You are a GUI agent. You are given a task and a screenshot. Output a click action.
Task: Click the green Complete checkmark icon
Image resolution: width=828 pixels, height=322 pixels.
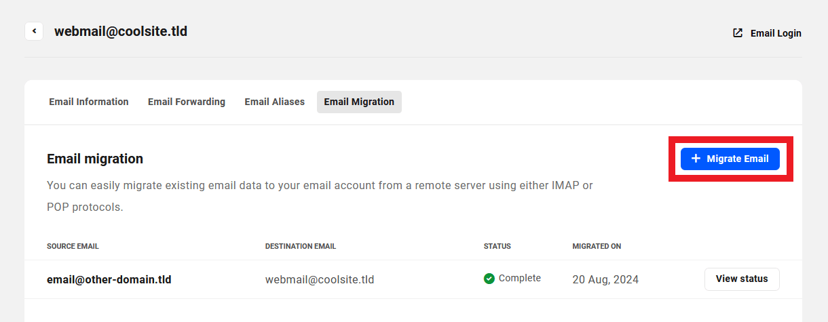point(489,279)
